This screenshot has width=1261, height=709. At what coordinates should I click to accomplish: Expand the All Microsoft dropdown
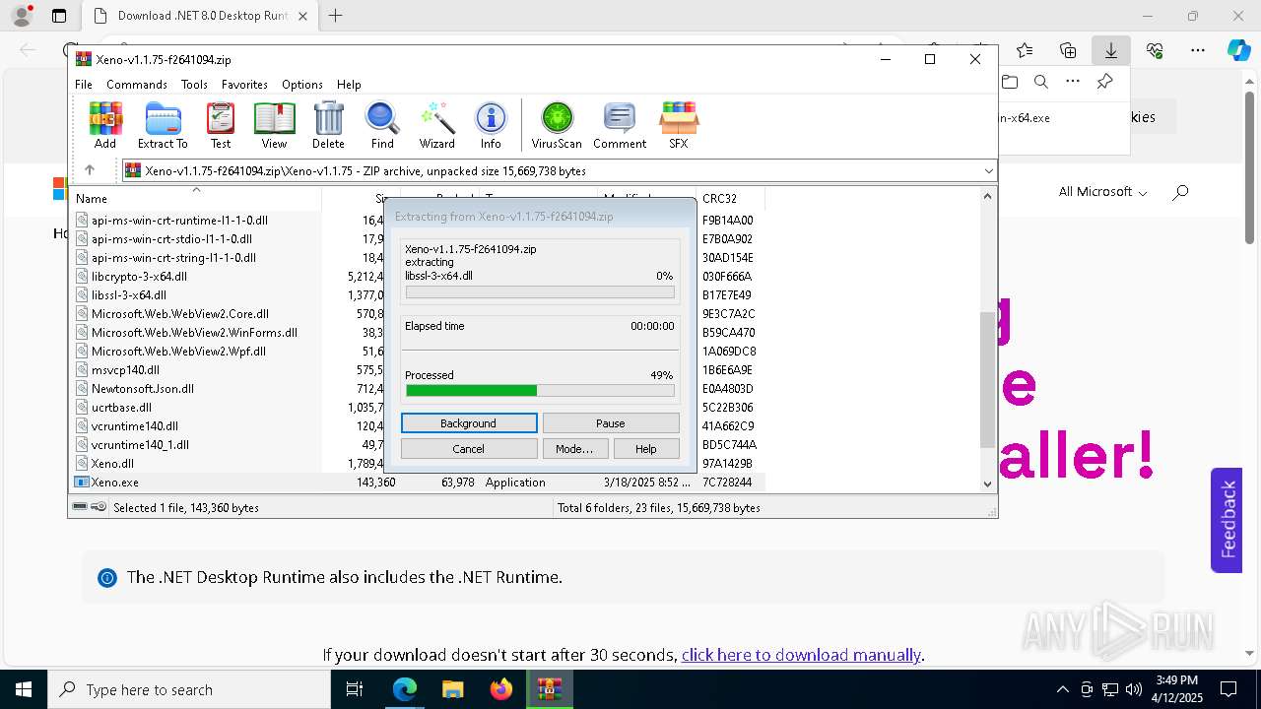point(1102,192)
